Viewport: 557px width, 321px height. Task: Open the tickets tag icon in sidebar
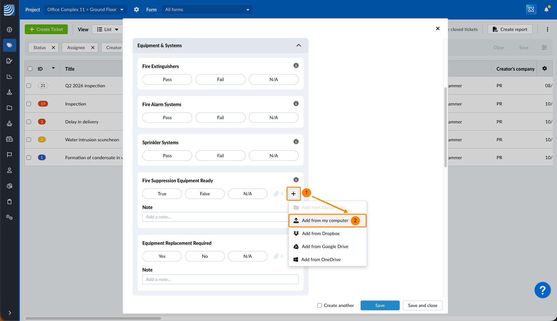coord(9,45)
